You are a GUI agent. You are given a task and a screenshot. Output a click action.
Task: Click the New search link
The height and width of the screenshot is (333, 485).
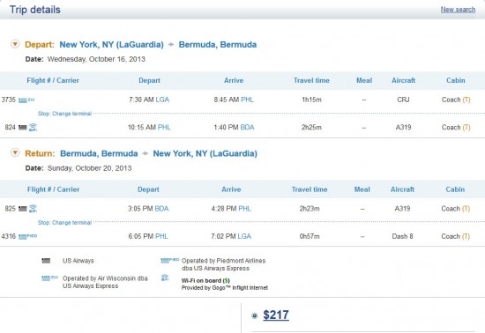(458, 10)
